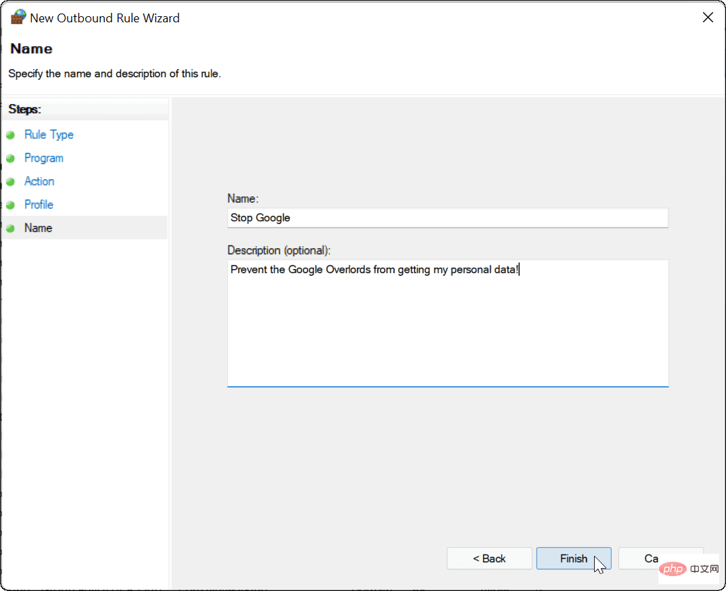Click the green bullet beside Profile

click(x=11, y=205)
